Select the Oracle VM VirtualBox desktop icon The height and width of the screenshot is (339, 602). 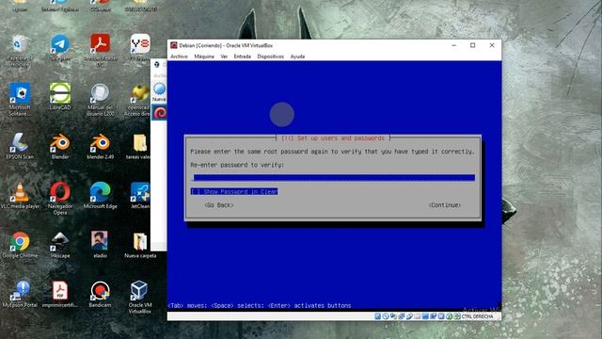pyautogui.click(x=140, y=297)
